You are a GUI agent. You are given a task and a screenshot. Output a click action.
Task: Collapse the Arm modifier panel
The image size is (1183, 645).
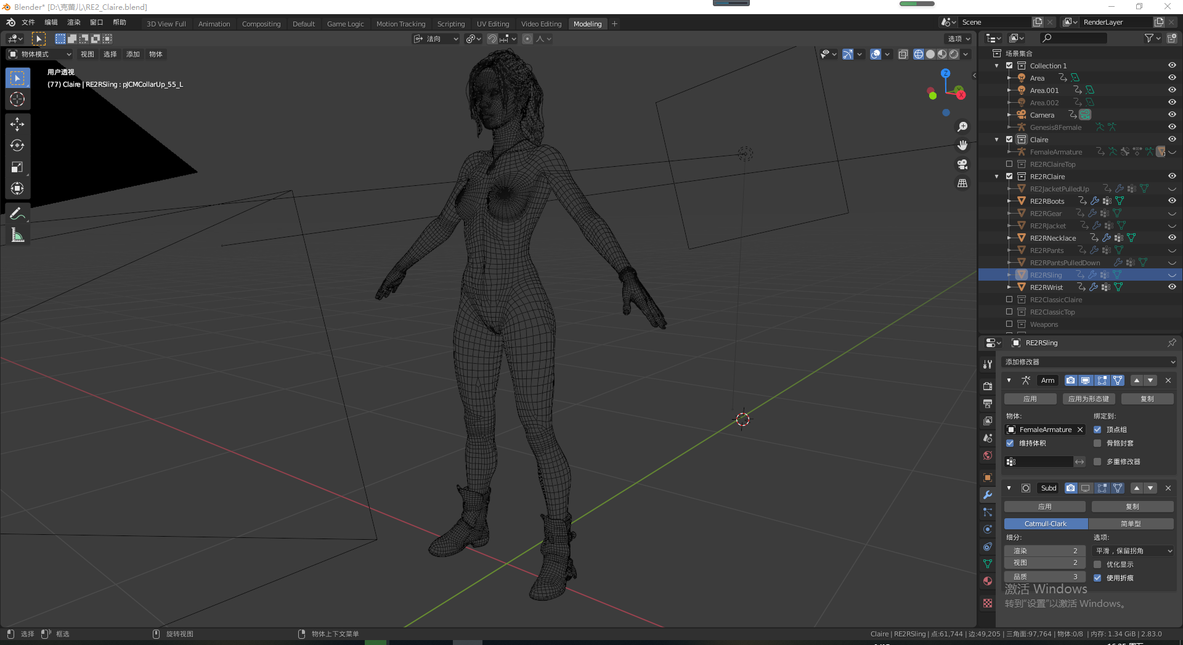(x=1009, y=380)
